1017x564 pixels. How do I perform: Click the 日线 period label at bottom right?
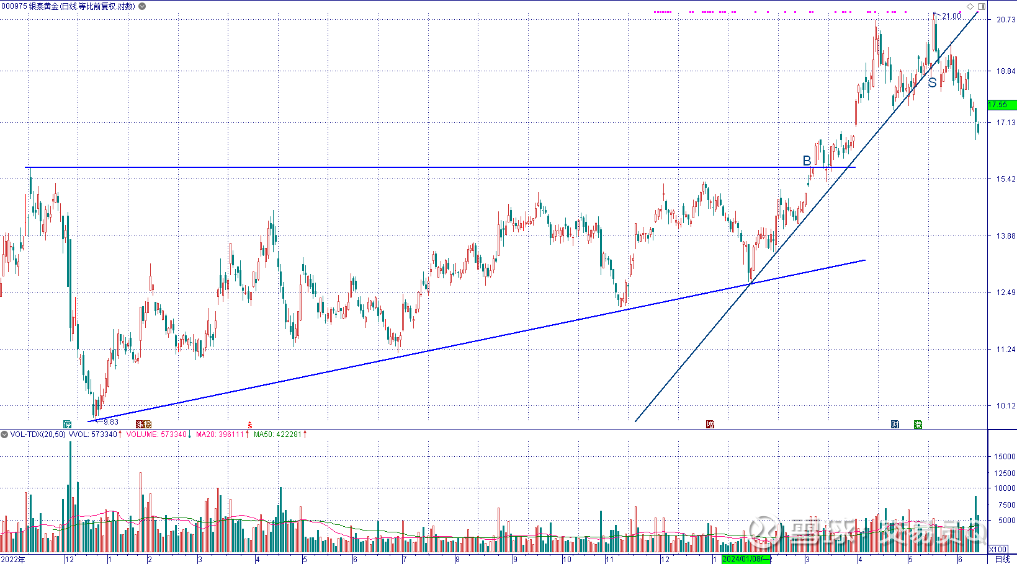point(1002,559)
